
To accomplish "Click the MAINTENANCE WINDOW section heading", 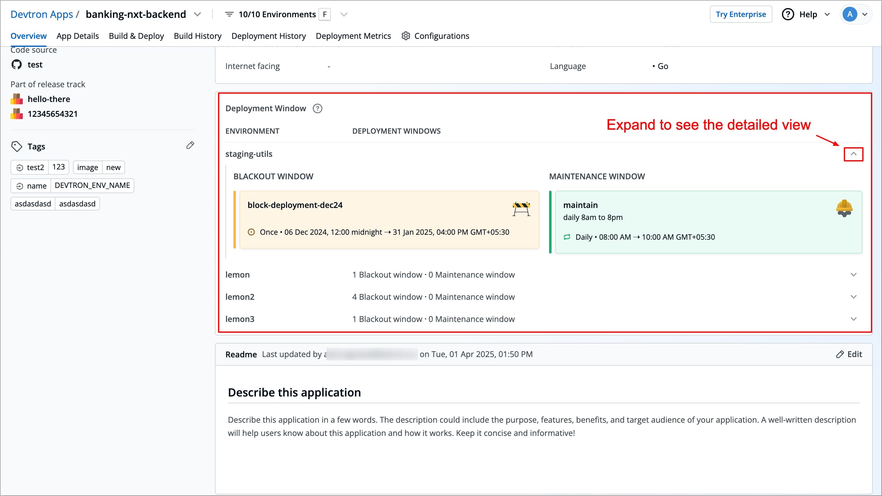I will 597,177.
